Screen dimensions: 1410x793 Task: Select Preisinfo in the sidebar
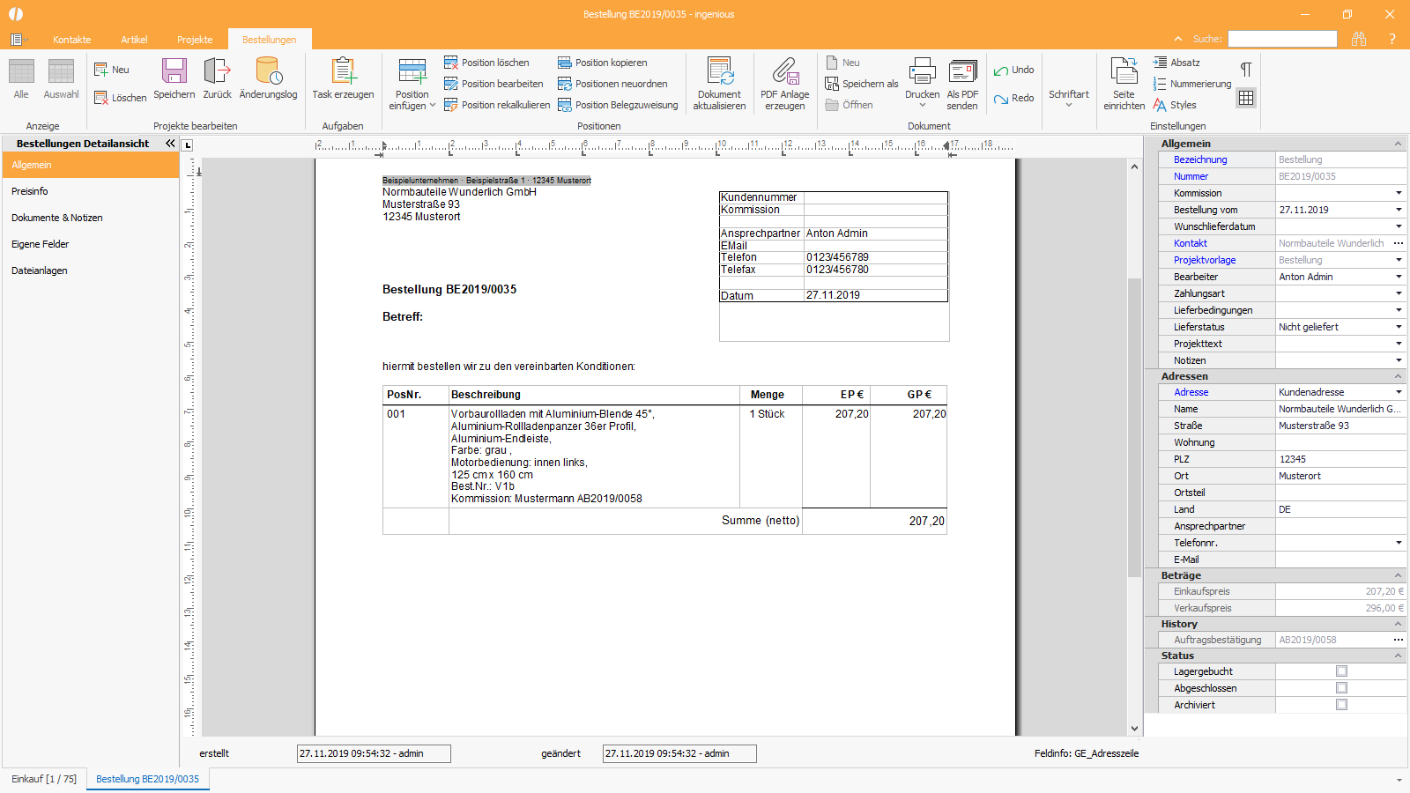[91, 191]
